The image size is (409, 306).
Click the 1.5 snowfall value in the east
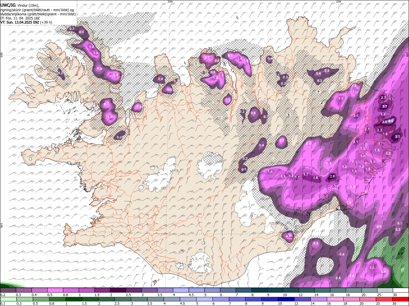pos(368,169)
